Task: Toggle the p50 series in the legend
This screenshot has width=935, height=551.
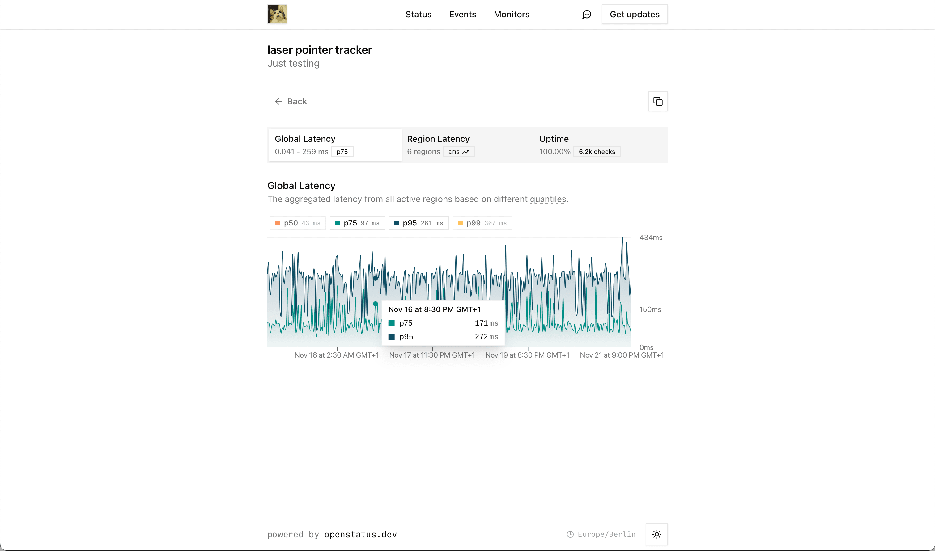Action: [297, 223]
